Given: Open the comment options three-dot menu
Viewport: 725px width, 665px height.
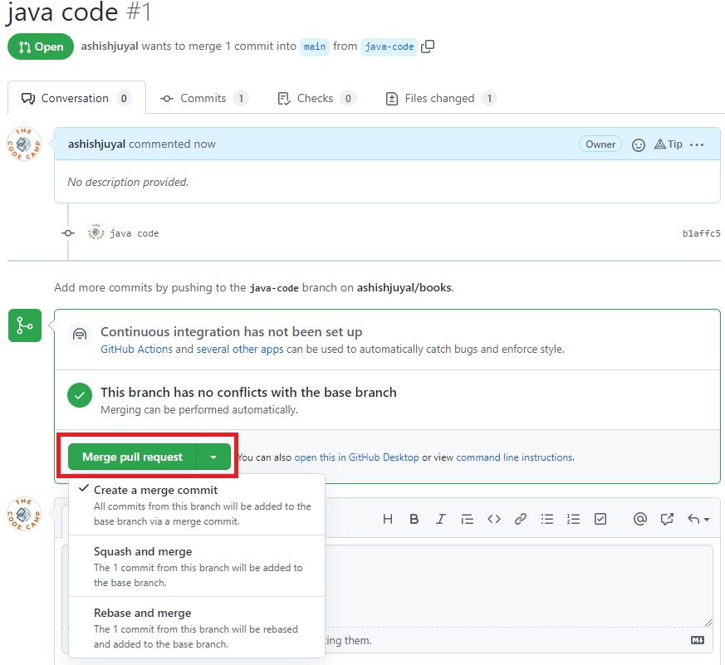Looking at the screenshot, I should [x=697, y=144].
